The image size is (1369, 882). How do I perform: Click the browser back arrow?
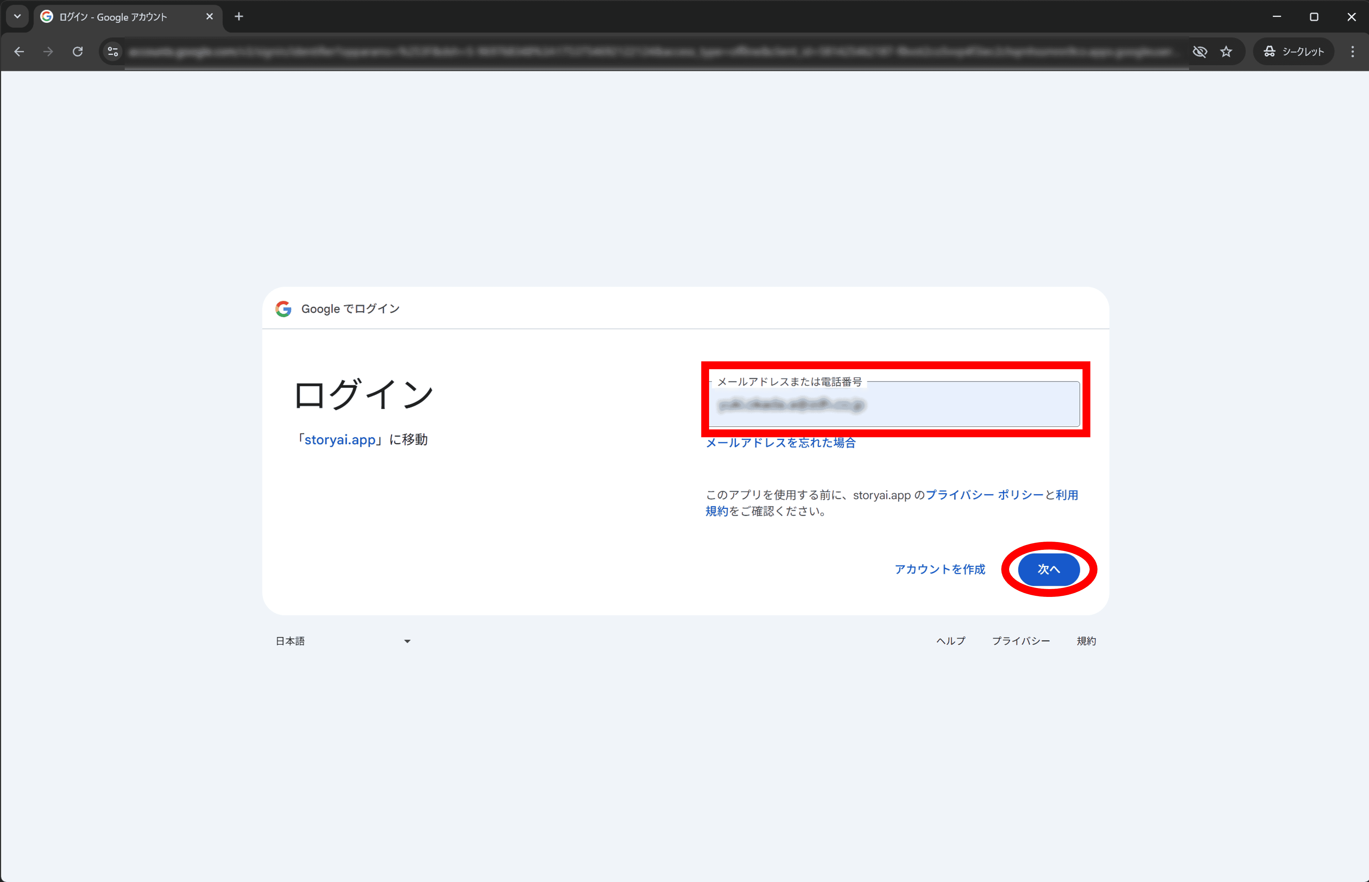click(x=19, y=52)
